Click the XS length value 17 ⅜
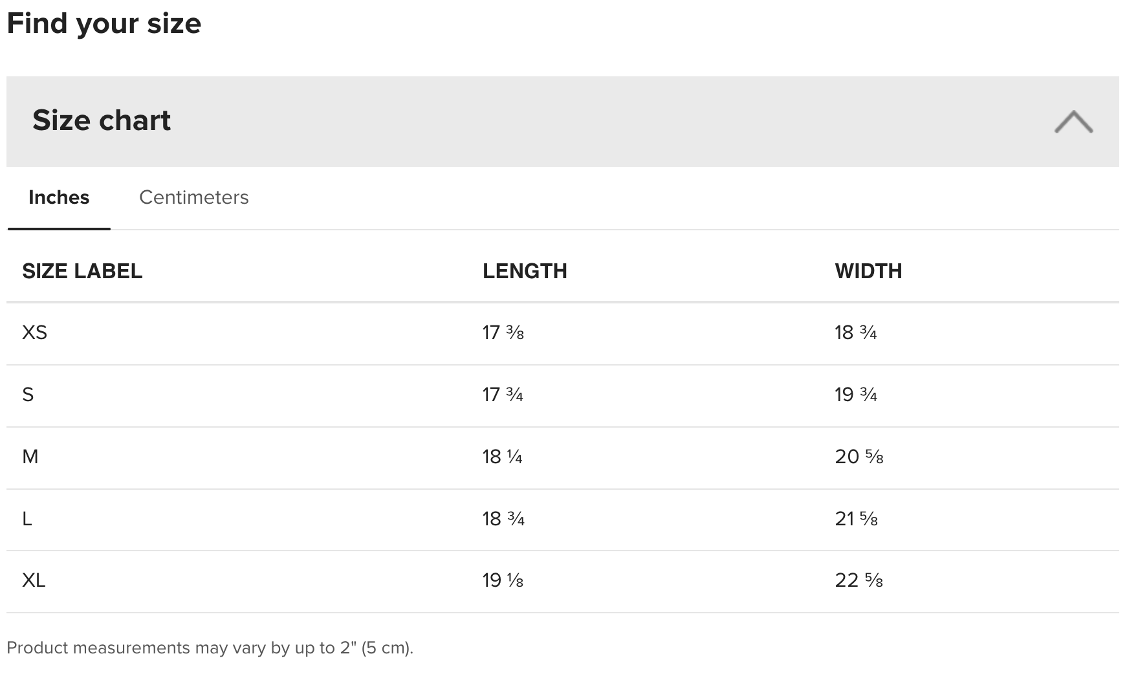Viewport: 1127px width, 700px height. pyautogui.click(x=503, y=333)
